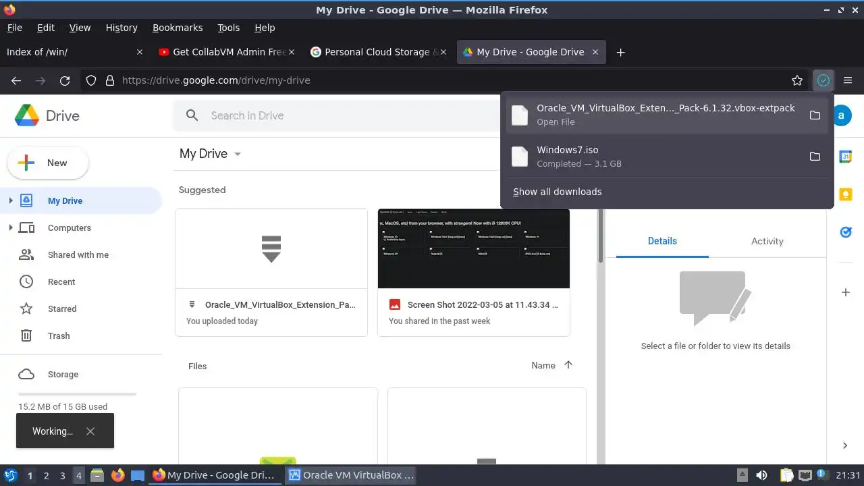Show Windows7.iso in its folder
Screen dimensions: 864x486
pos(815,157)
